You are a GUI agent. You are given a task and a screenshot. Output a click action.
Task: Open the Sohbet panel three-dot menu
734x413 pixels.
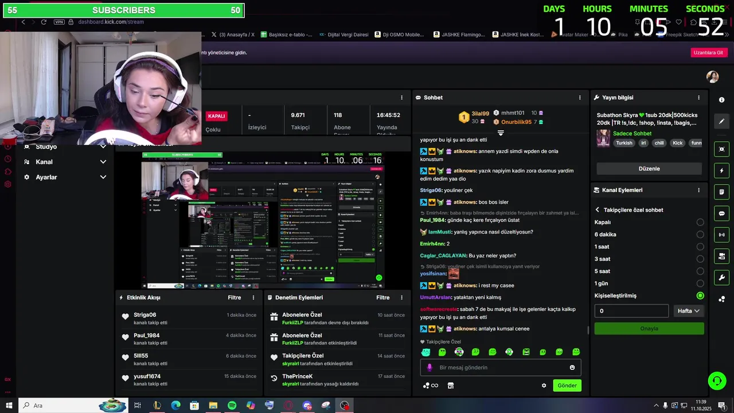coord(580,98)
